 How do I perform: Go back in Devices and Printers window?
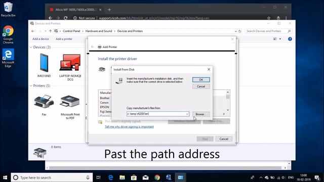33,31
